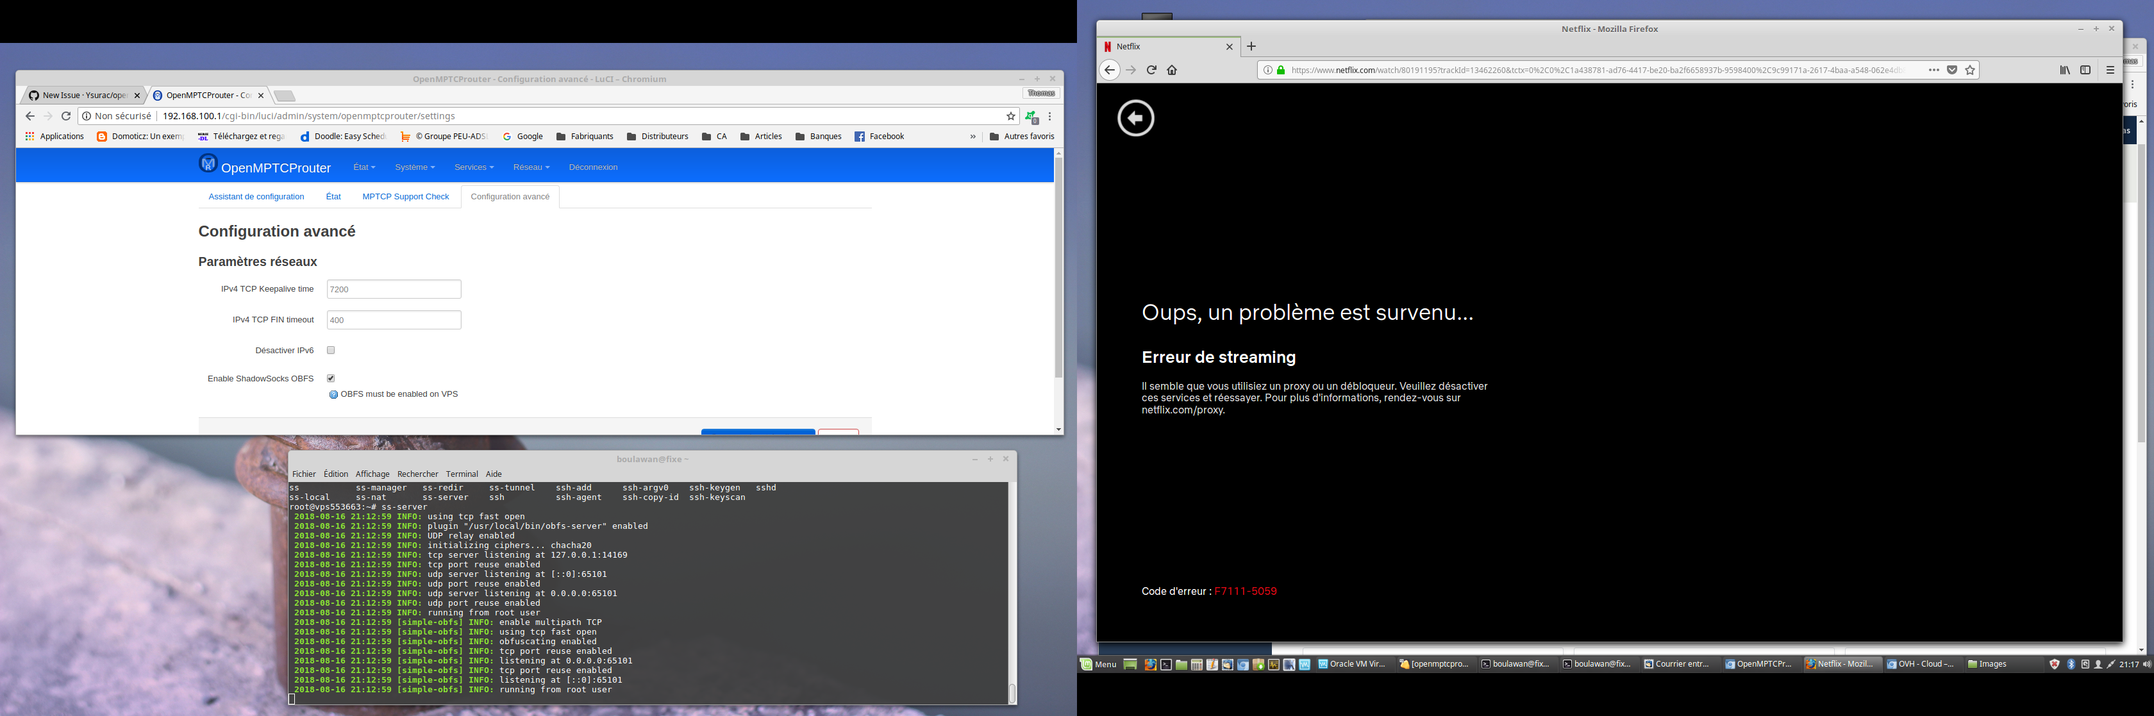Click the Chromium page vertical scrollbar
Screen dimensions: 2154x716
coord(1058,268)
